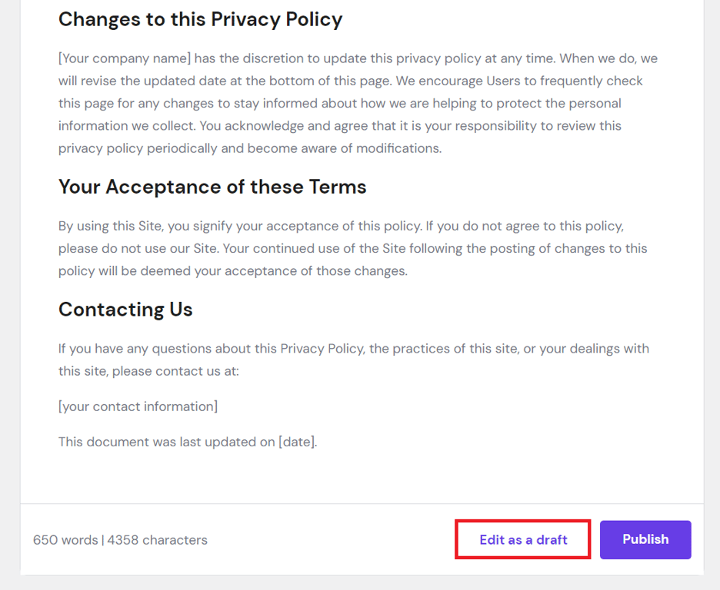The height and width of the screenshot is (590, 720).
Task: Click the Contacting Us heading
Action: pyautogui.click(x=125, y=310)
